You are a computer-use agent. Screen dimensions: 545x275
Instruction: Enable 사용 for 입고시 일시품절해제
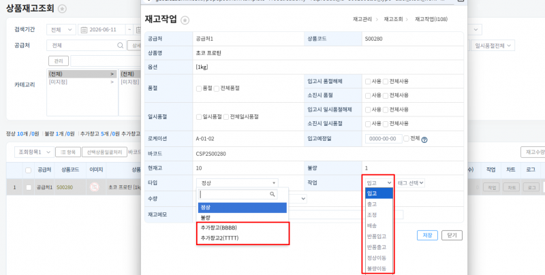pyautogui.click(x=368, y=110)
